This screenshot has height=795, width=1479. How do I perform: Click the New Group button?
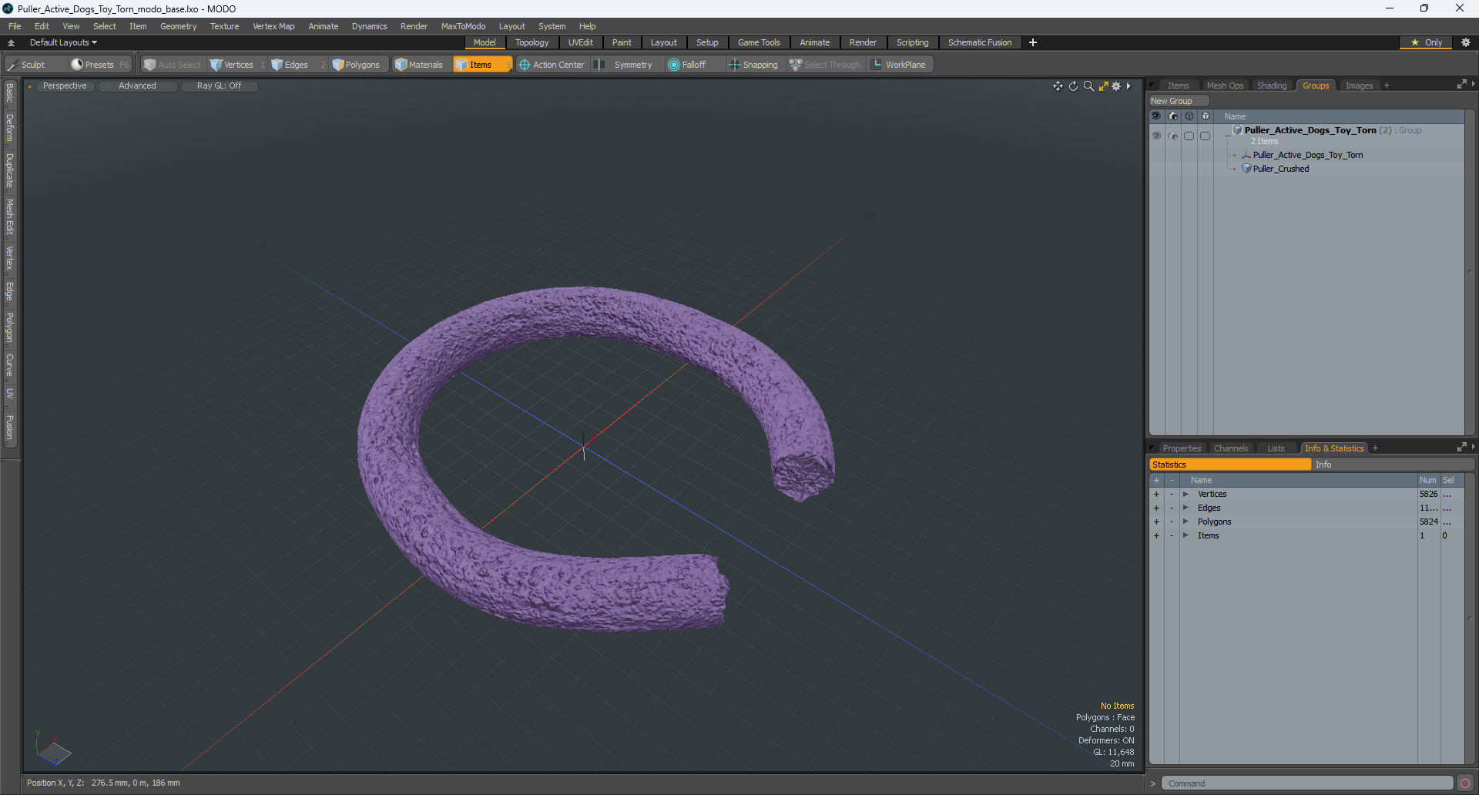[x=1177, y=101]
